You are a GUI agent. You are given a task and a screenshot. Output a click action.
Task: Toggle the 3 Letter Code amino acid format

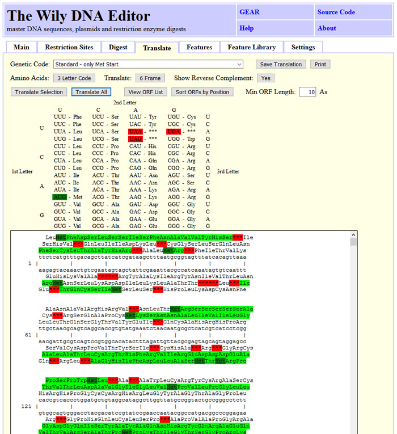point(74,78)
